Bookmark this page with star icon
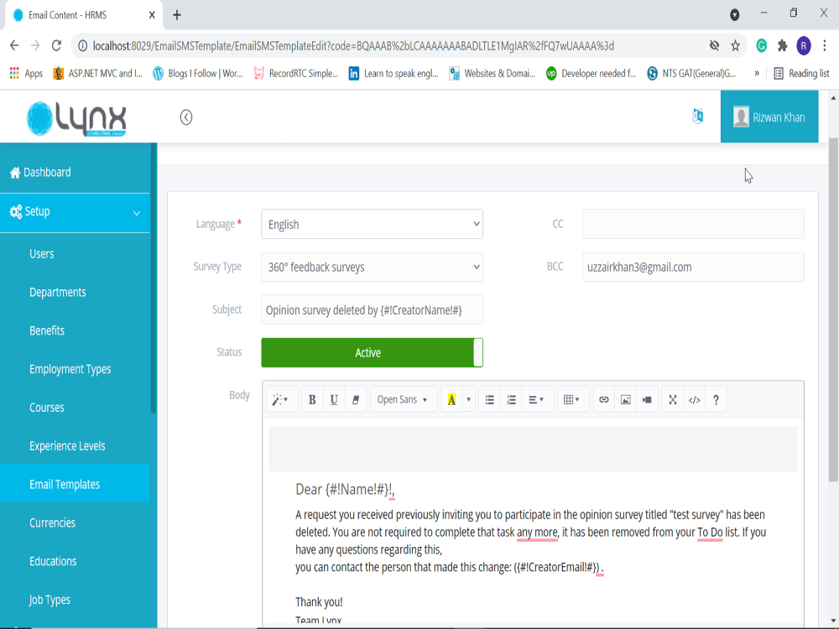This screenshot has height=629, width=839. 735,46
